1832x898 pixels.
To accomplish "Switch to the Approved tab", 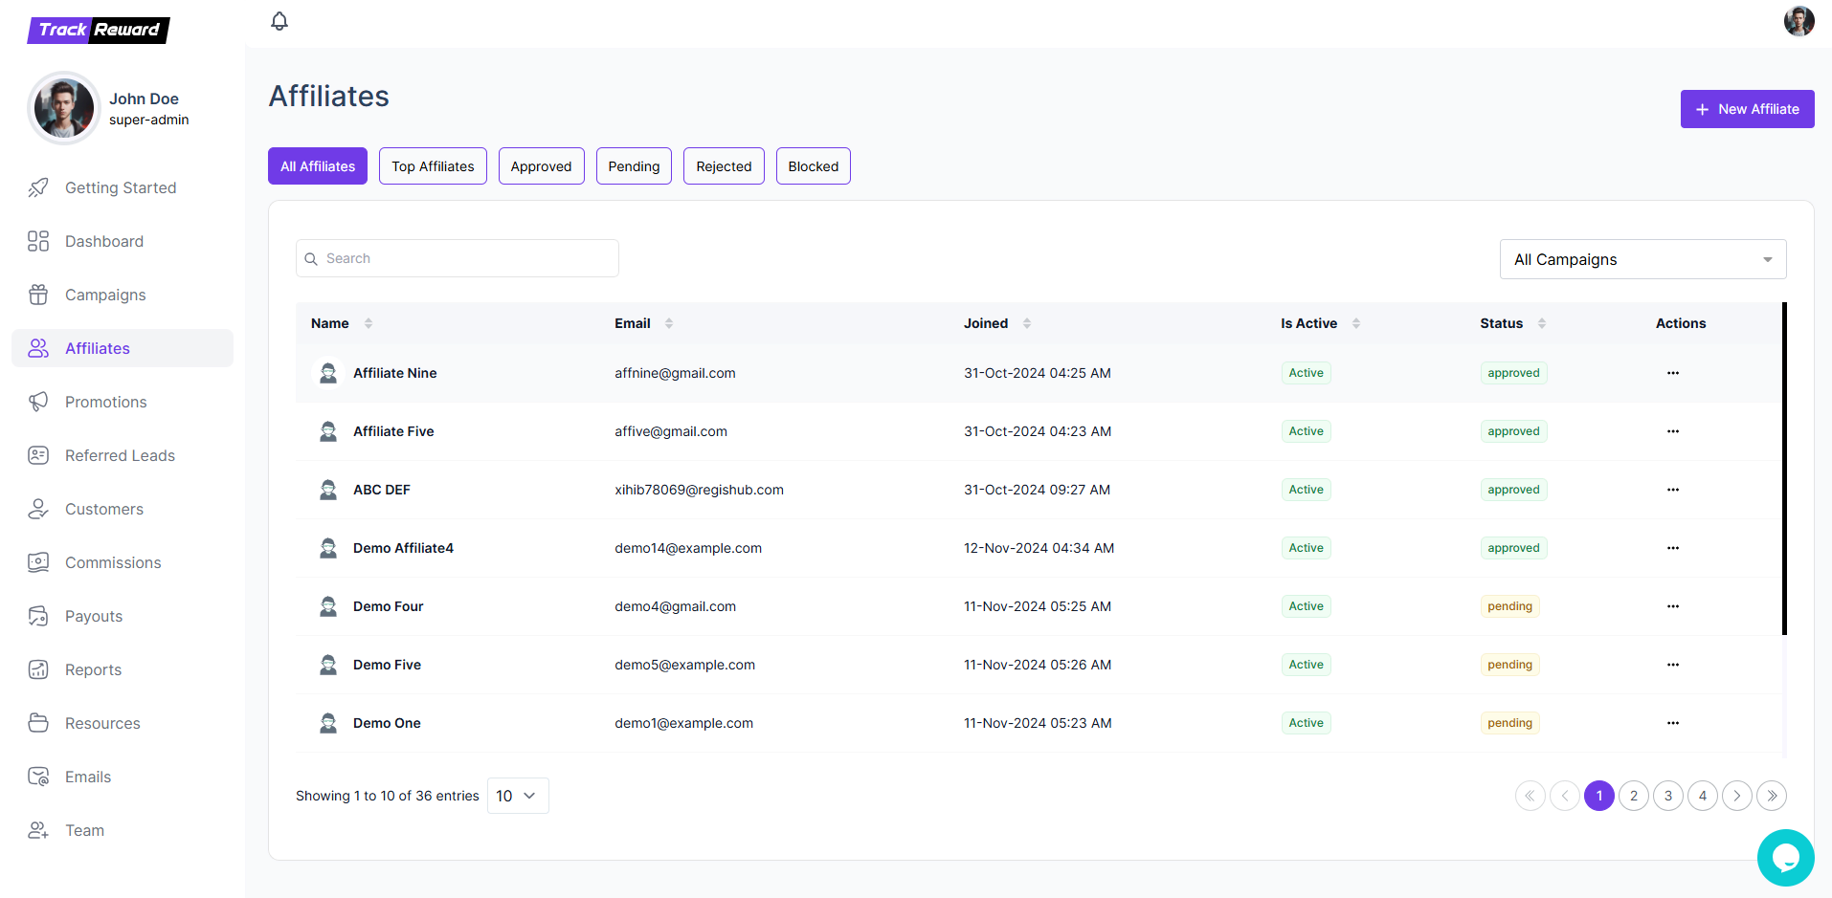I will [541, 166].
